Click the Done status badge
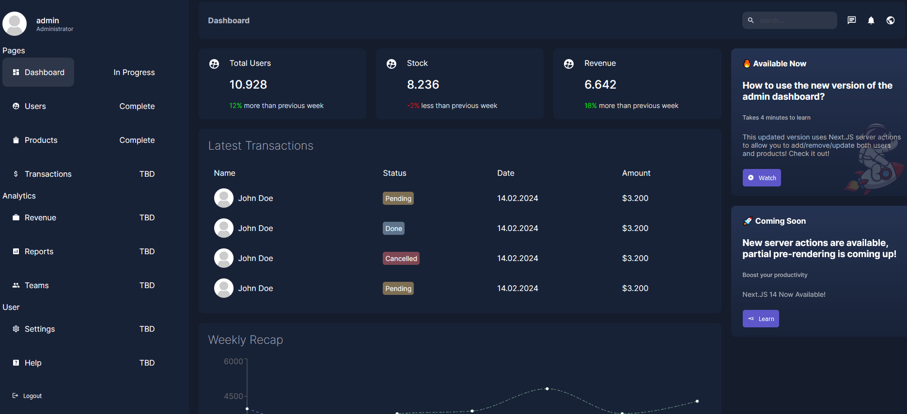Screen dimensions: 907x414 point(393,229)
